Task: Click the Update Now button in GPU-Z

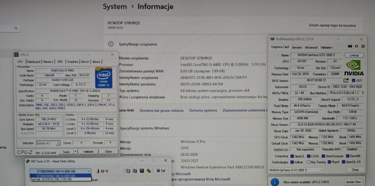Action: pyautogui.click(x=354, y=182)
